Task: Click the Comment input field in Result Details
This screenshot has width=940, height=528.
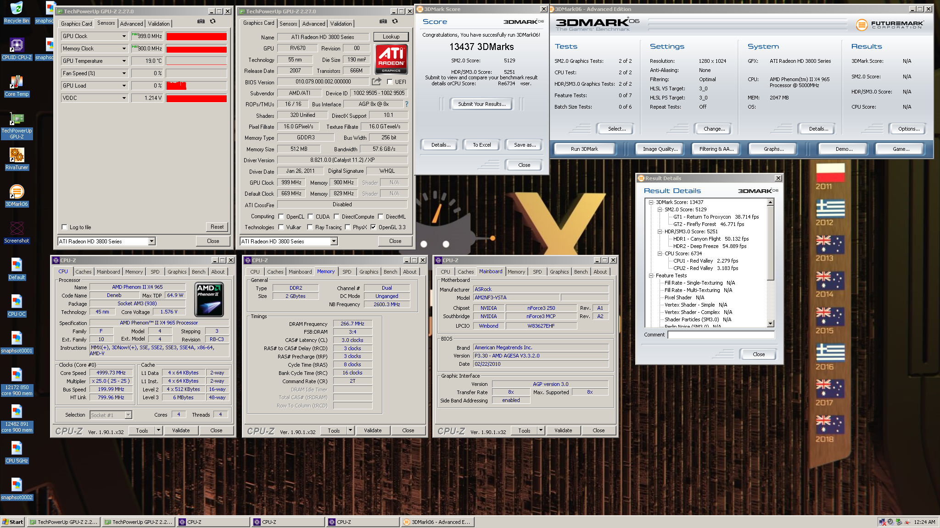Action: coord(721,335)
